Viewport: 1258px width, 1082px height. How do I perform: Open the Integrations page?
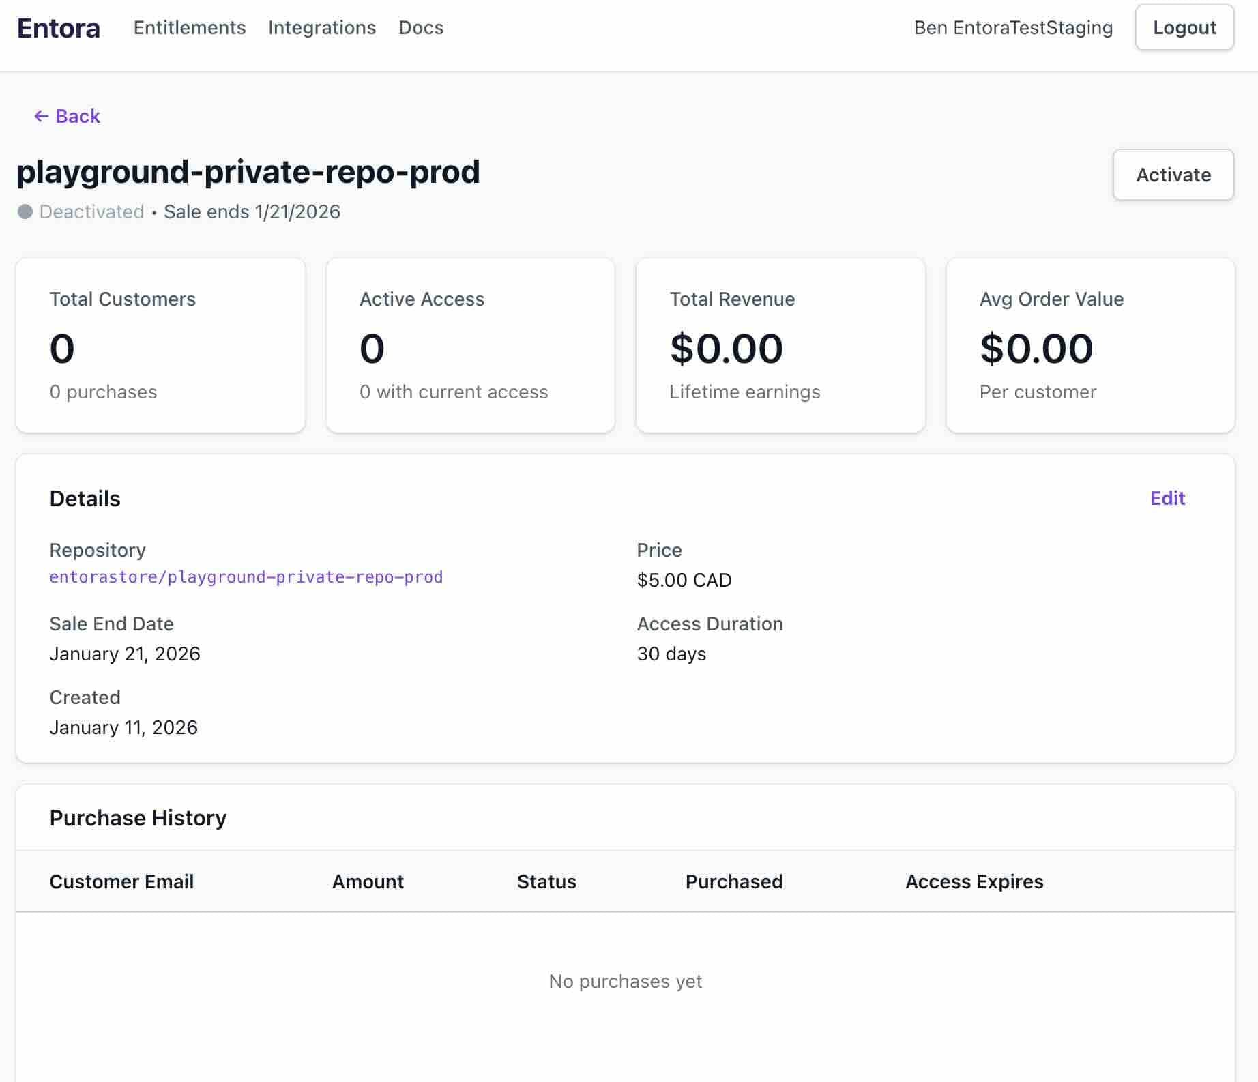[x=322, y=27]
